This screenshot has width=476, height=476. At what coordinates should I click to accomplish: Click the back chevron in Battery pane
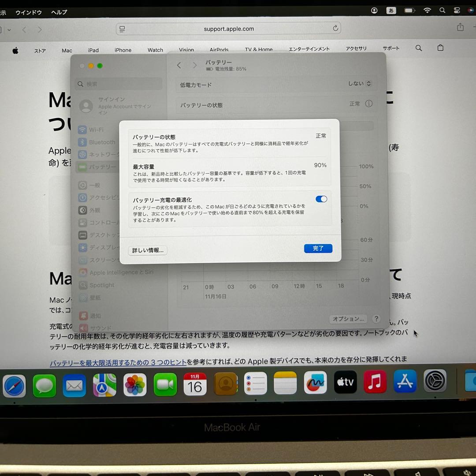point(179,65)
